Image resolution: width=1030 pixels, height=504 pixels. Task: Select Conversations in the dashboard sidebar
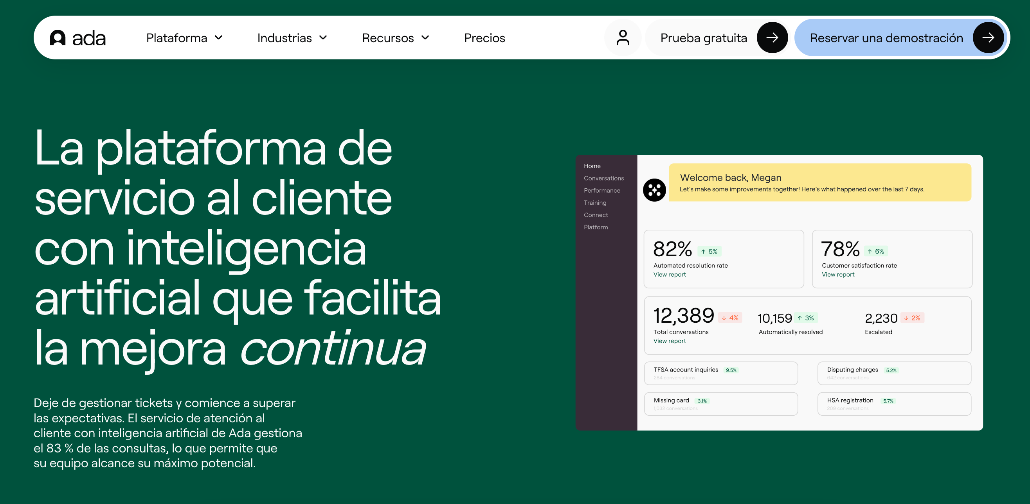pyautogui.click(x=603, y=179)
